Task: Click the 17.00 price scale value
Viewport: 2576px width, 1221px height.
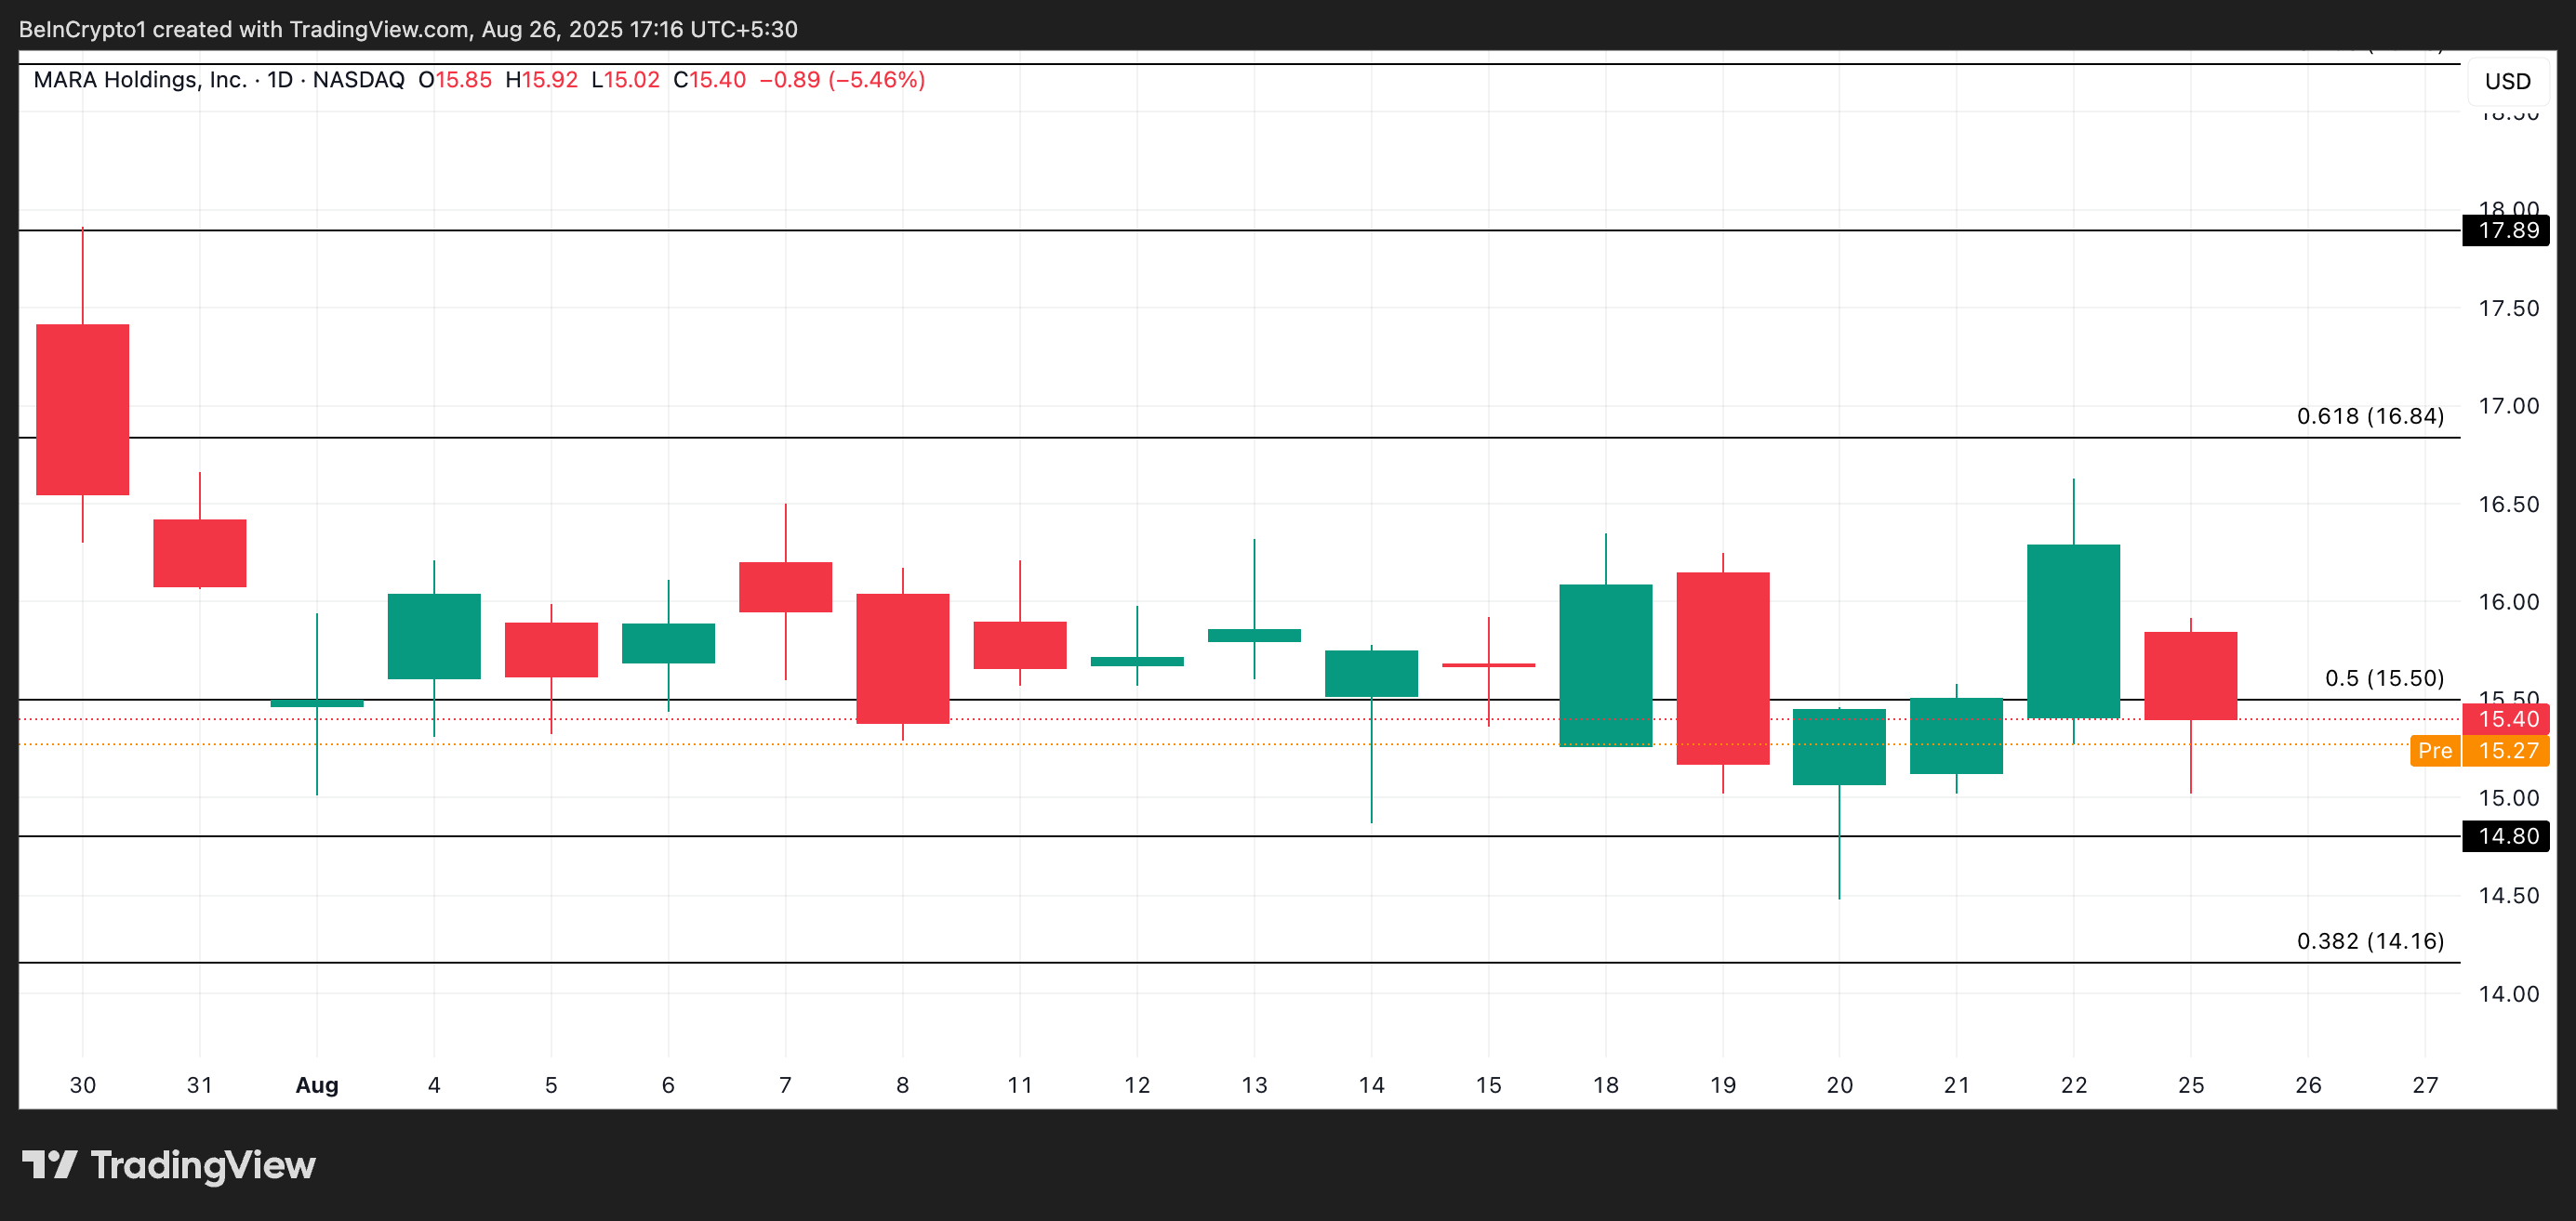Action: pos(2507,406)
